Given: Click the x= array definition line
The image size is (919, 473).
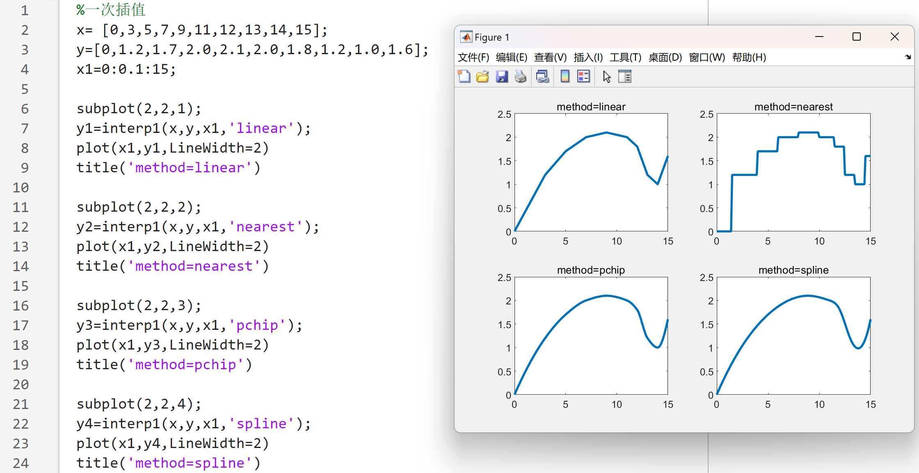Looking at the screenshot, I should click(202, 30).
